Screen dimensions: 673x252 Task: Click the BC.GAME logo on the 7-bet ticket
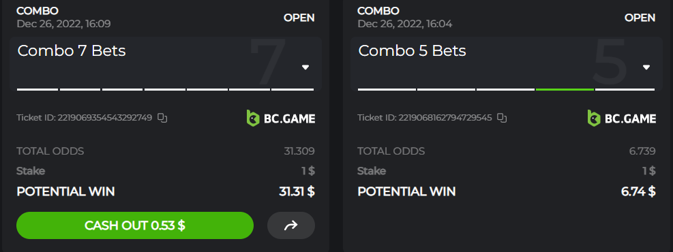[x=281, y=118]
